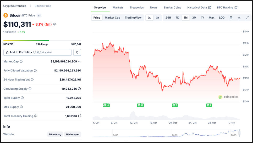Click Add to Portfolio button
This screenshot has height=143, width=253.
(37, 53)
